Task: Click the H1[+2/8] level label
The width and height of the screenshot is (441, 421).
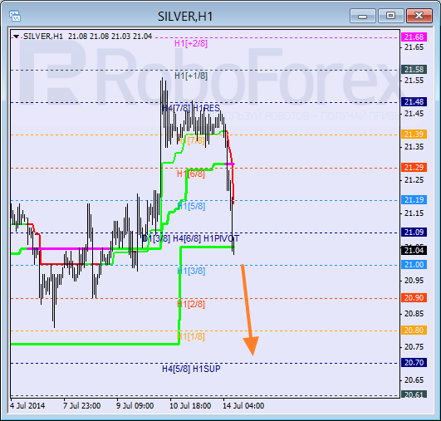Action: pyautogui.click(x=191, y=43)
